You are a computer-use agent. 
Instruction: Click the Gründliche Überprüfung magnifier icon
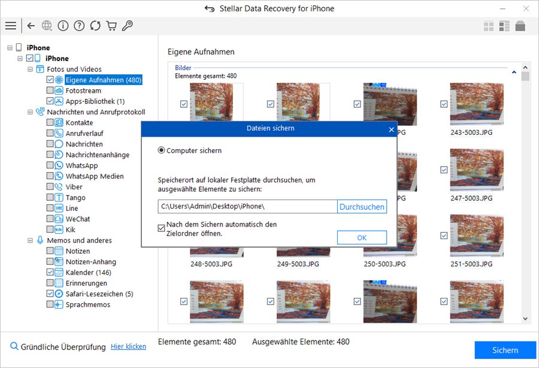pyautogui.click(x=14, y=346)
